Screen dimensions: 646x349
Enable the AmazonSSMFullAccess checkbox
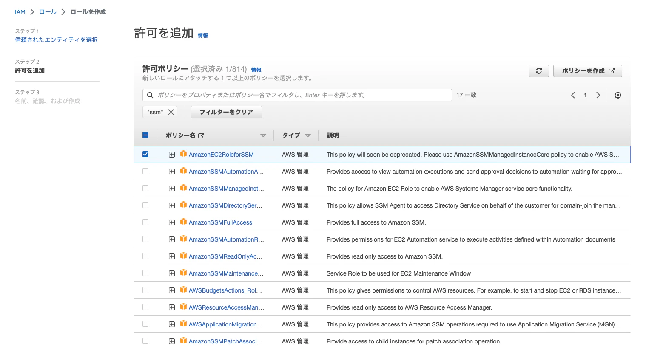tap(145, 222)
